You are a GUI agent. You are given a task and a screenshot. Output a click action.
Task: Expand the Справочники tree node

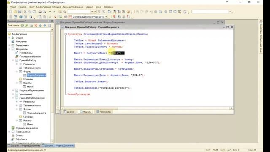[9, 45]
